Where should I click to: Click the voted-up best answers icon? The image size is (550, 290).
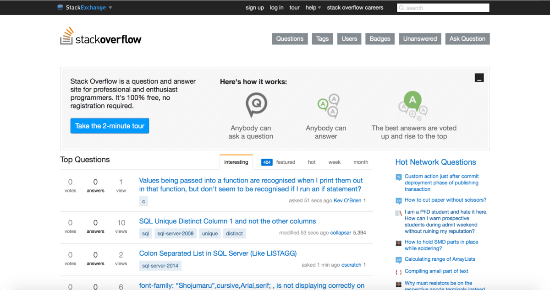[x=412, y=104]
